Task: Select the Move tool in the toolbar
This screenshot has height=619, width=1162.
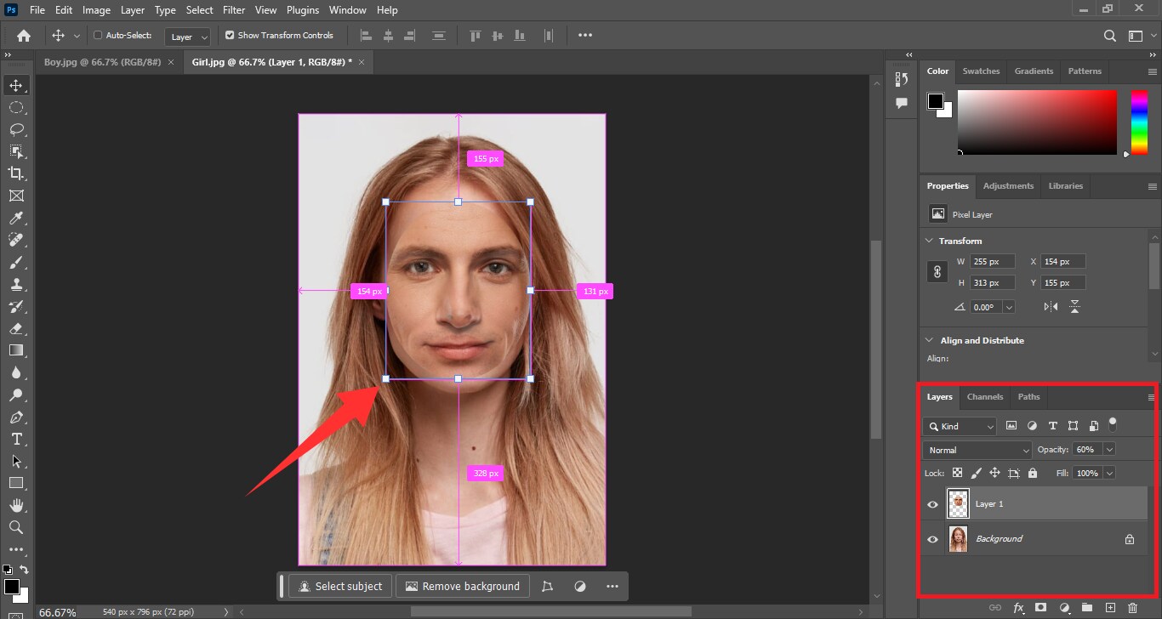Action: [16, 85]
